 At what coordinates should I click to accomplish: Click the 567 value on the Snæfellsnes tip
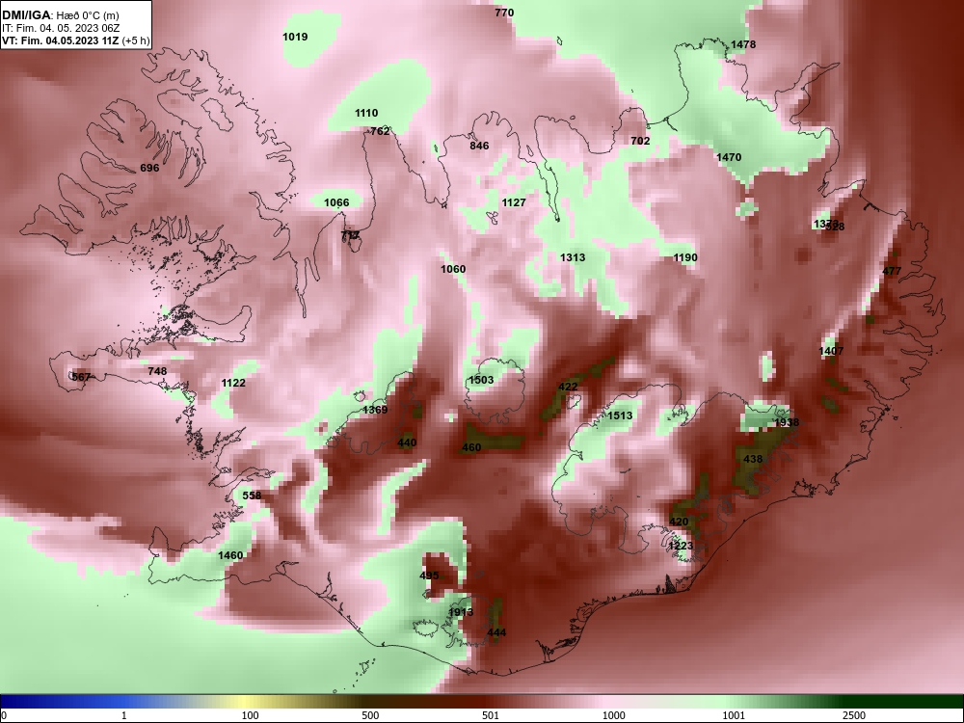(x=81, y=378)
